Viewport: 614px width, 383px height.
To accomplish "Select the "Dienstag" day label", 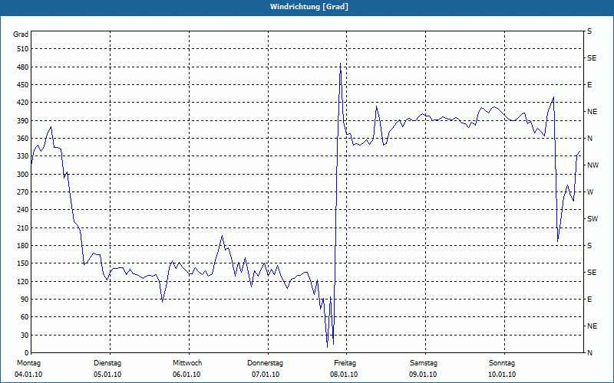I will (107, 363).
